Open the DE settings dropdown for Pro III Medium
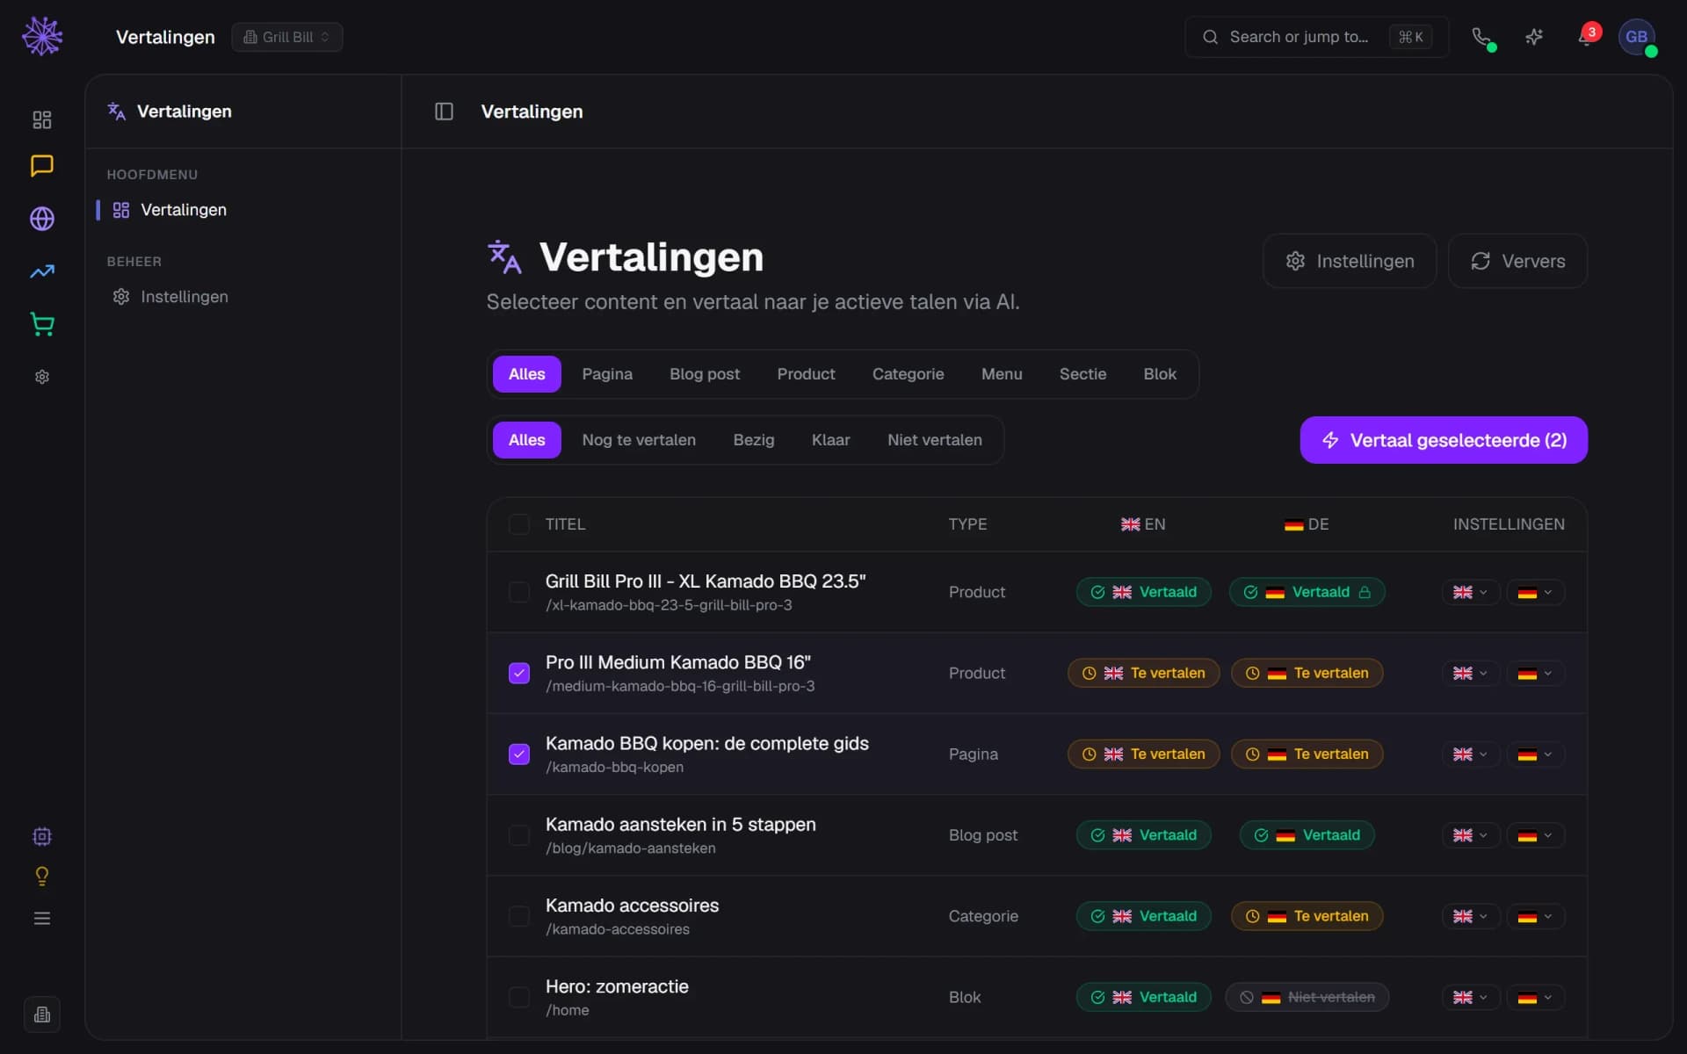 click(x=1535, y=673)
